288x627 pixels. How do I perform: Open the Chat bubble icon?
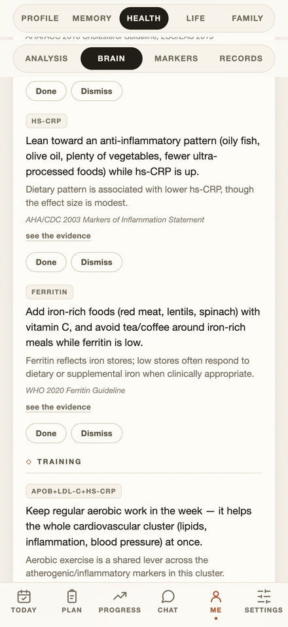pyautogui.click(x=168, y=596)
